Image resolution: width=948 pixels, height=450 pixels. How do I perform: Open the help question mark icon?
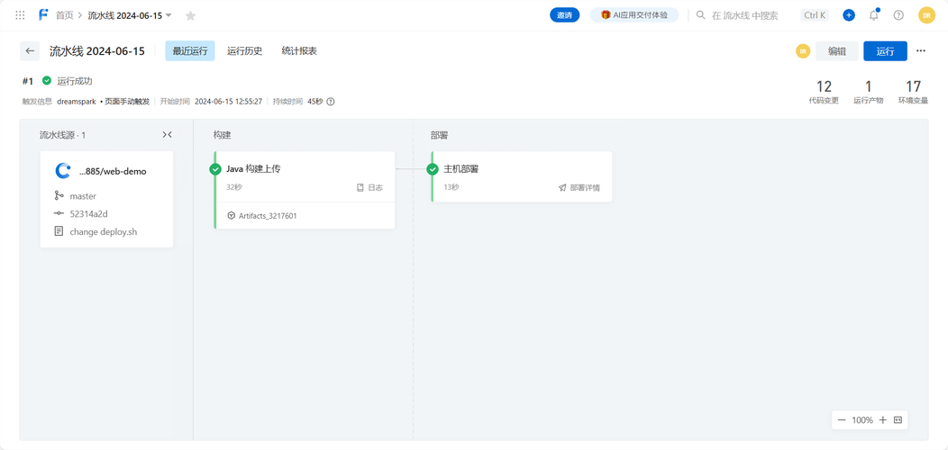click(898, 15)
